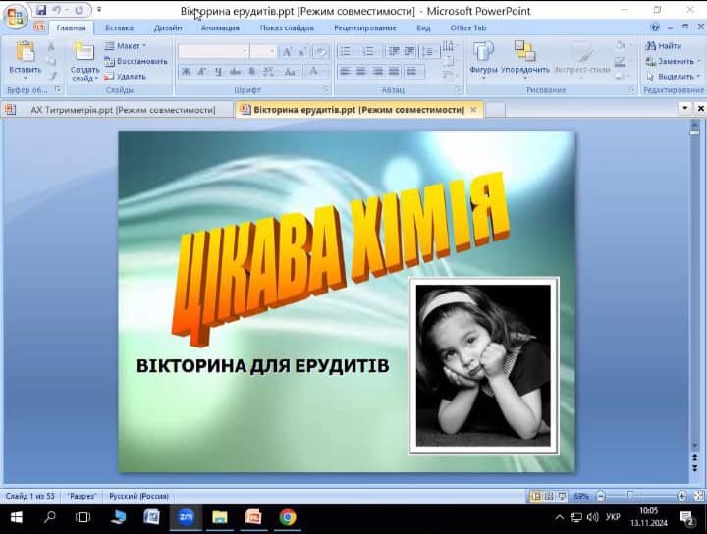Toggle bold text formatting
This screenshot has height=534, width=707.
(187, 71)
